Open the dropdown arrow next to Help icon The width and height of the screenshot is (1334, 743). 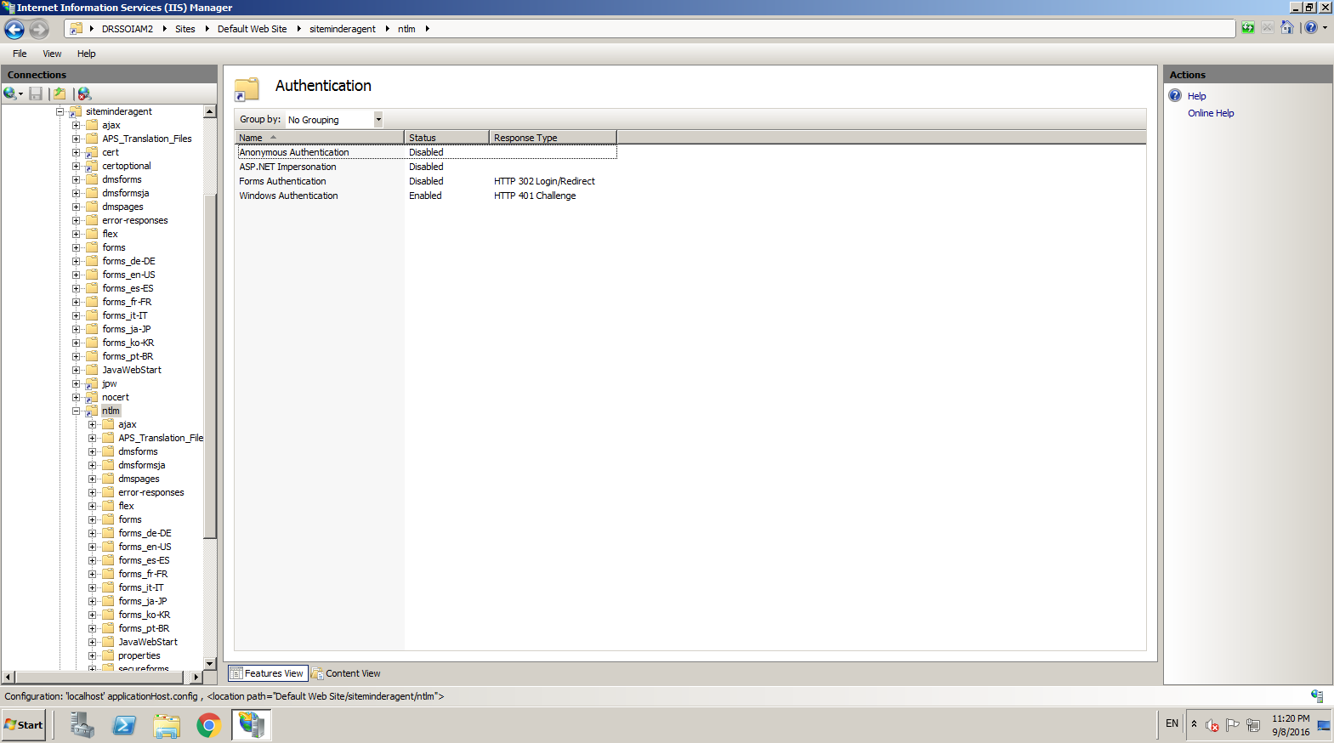pyautogui.click(x=1325, y=28)
